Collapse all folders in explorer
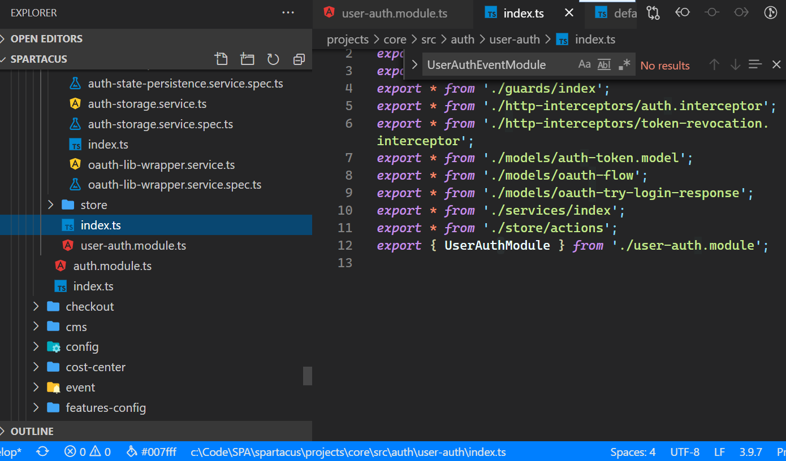Viewport: 786px width, 461px height. tap(299, 59)
